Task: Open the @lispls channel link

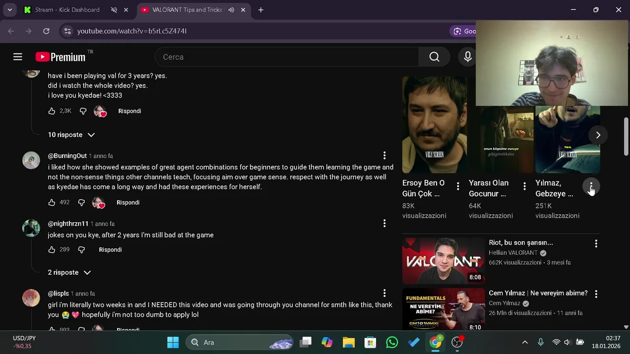Action: [x=58, y=294]
